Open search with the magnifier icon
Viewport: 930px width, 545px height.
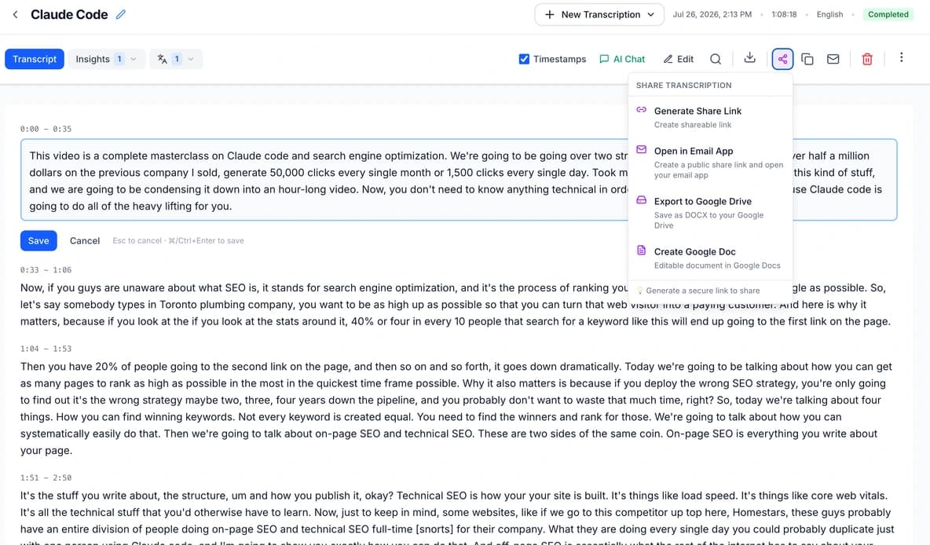click(x=716, y=59)
